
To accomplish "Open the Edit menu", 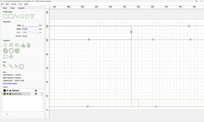I will pyautogui.click(x=7, y=4).
